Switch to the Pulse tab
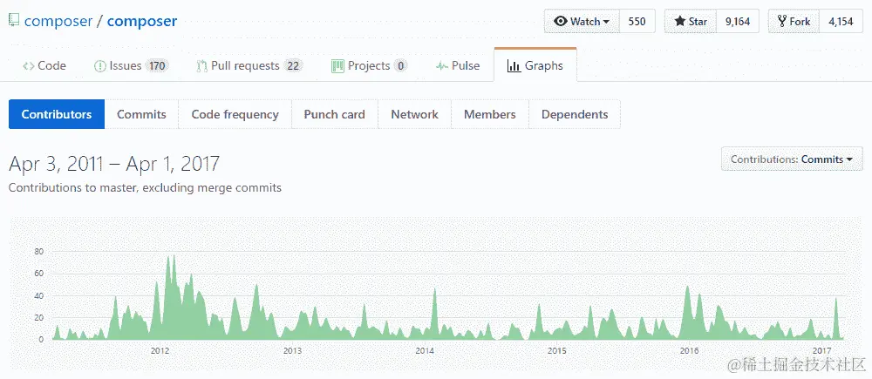 [458, 65]
